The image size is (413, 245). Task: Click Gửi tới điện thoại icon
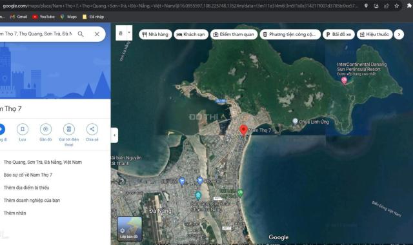69,129
